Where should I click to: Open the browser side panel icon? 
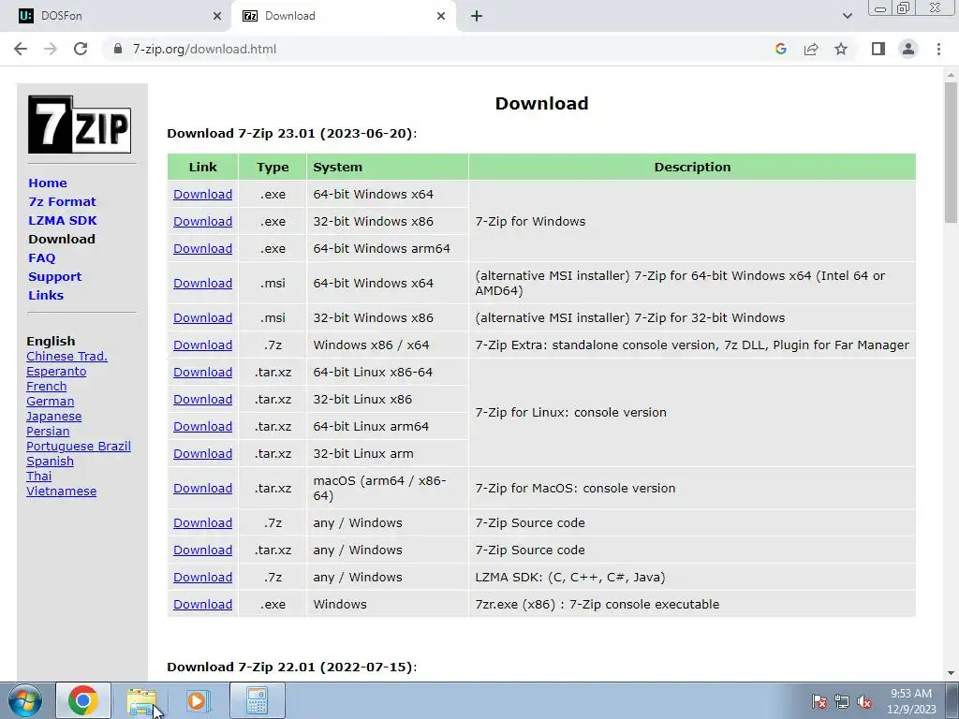click(878, 49)
